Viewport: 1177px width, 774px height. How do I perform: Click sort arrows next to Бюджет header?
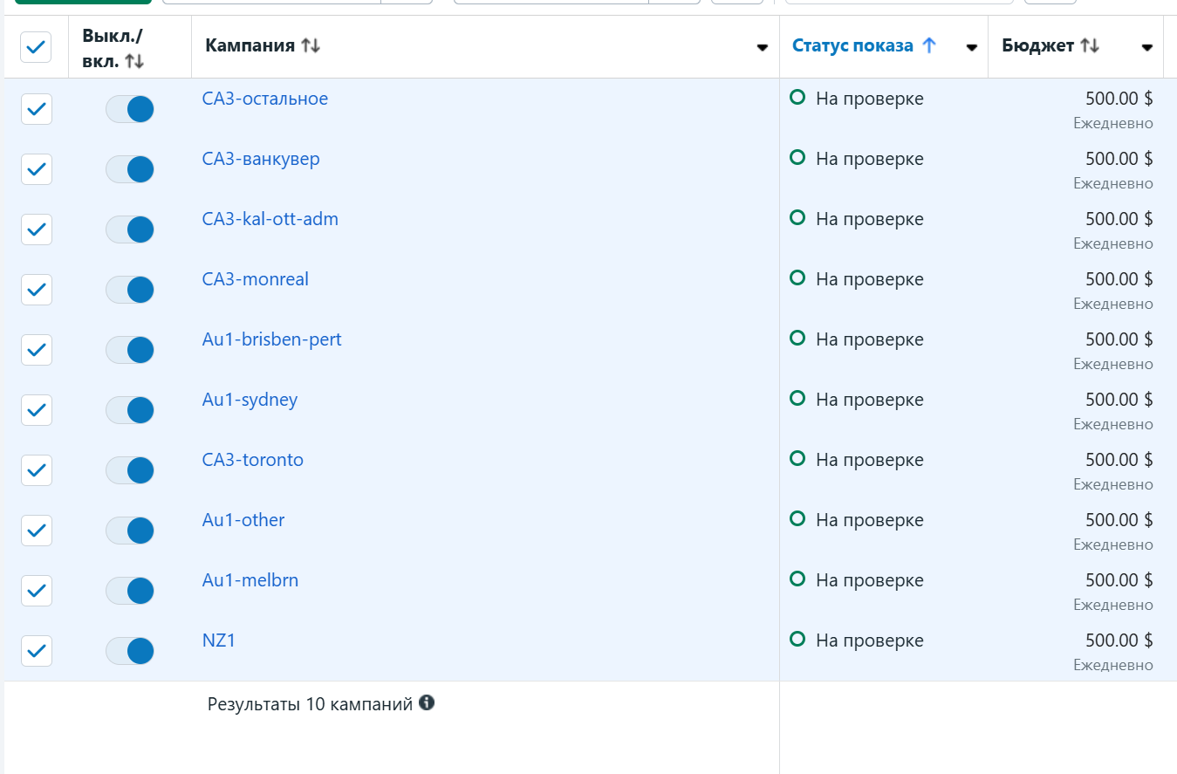tap(1090, 46)
